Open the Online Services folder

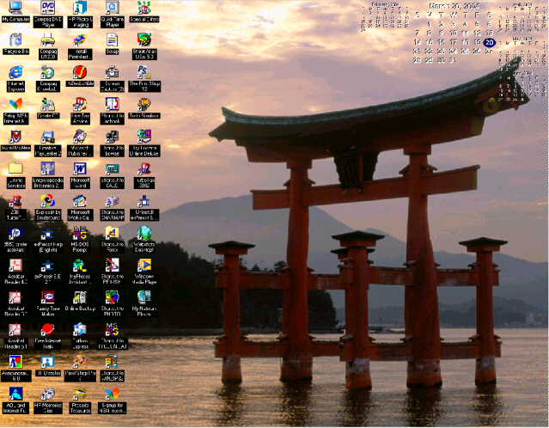click(x=15, y=168)
